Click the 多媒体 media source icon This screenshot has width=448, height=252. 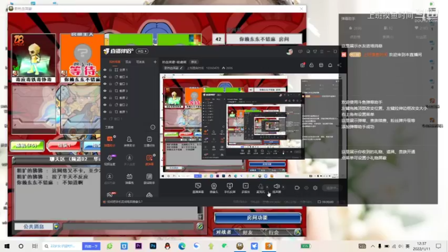245,186
